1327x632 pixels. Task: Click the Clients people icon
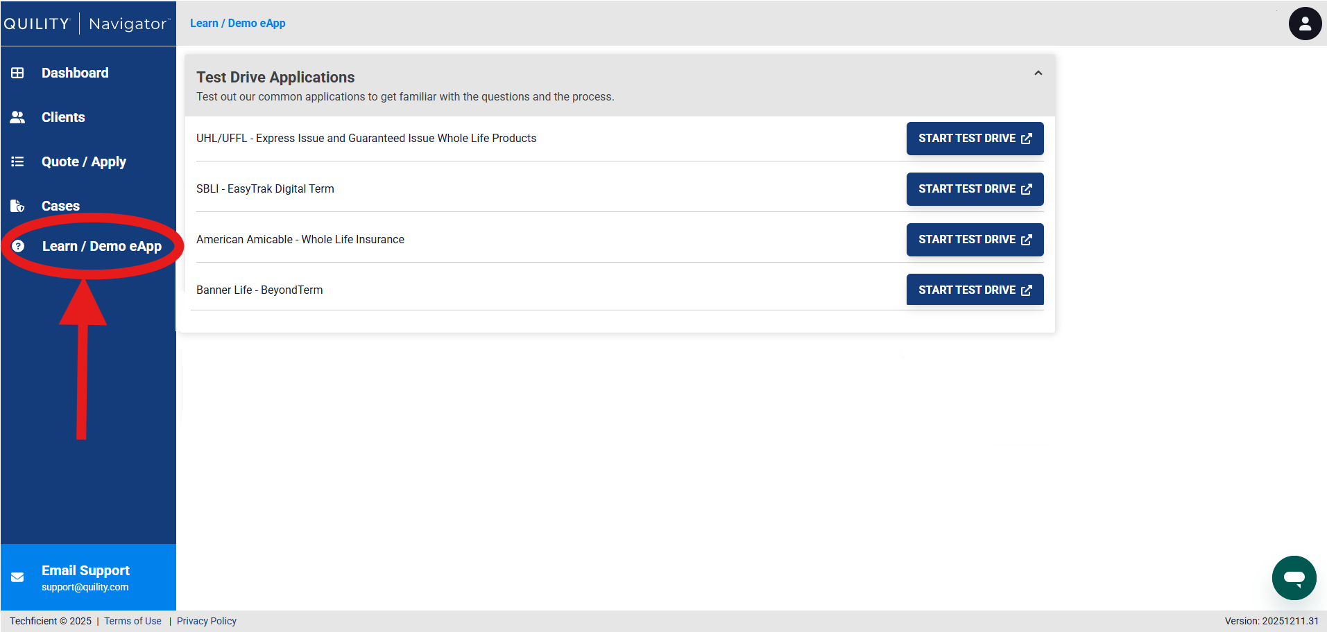click(17, 117)
